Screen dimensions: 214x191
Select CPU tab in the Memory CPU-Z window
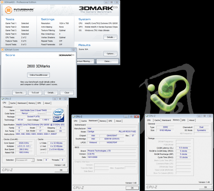coord(149,120)
